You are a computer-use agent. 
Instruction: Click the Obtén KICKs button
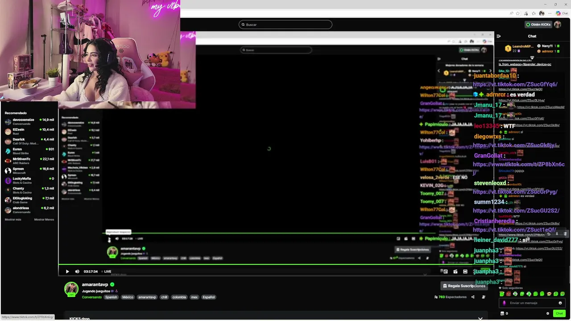click(538, 25)
